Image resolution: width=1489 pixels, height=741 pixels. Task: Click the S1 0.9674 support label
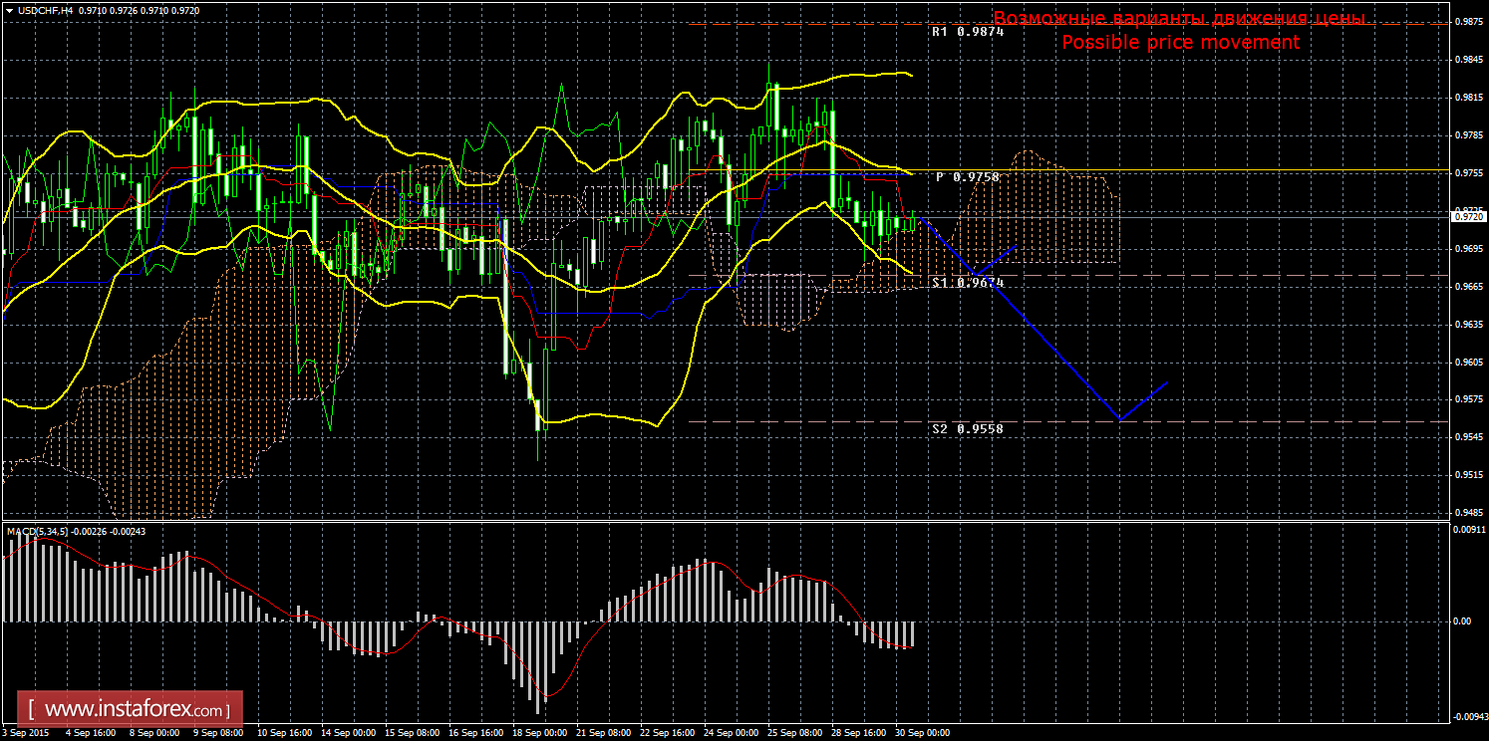click(x=968, y=283)
